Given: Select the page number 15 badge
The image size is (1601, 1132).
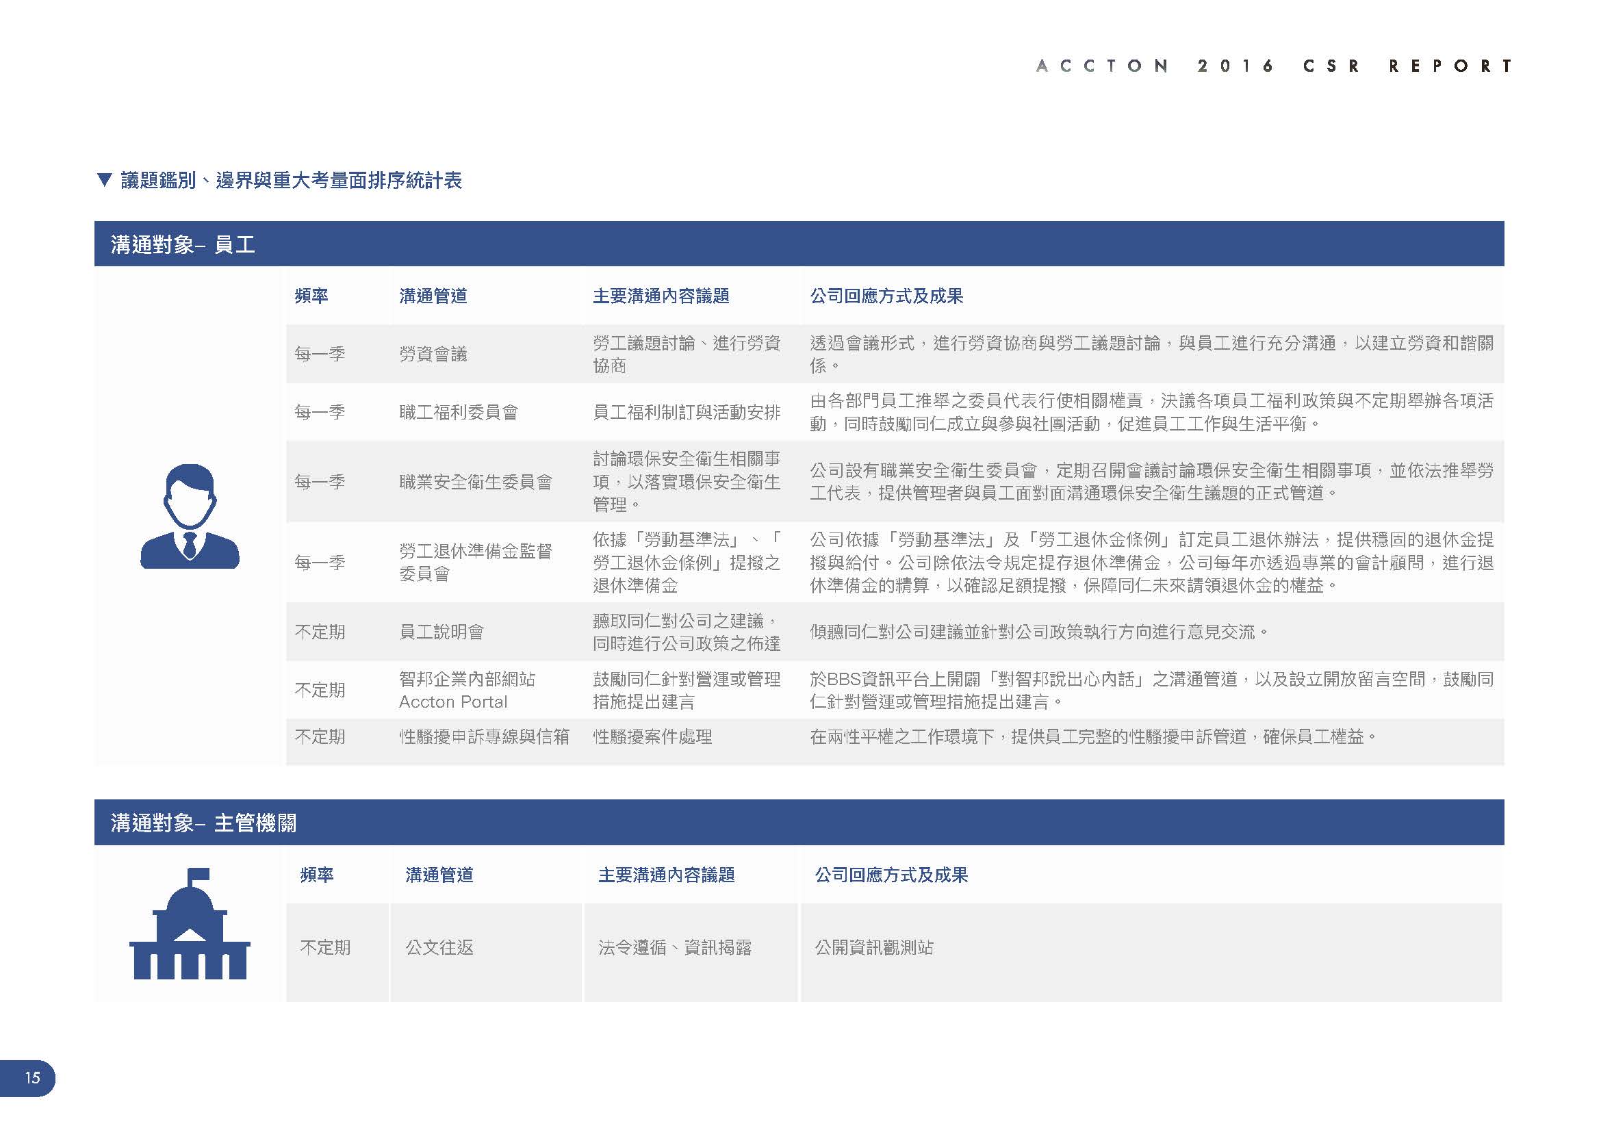Looking at the screenshot, I should tap(28, 1078).
